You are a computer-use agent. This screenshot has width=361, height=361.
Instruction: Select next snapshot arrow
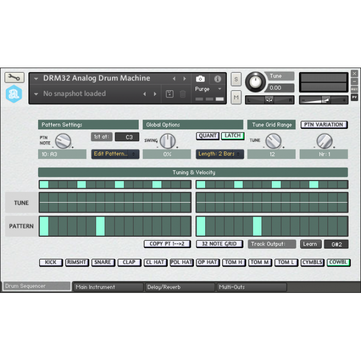(x=155, y=94)
